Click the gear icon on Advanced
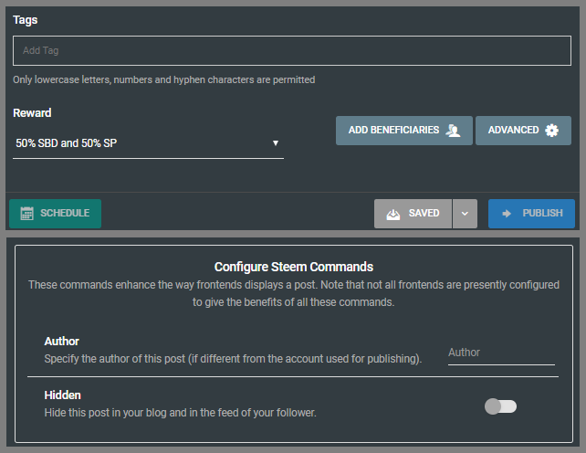This screenshot has height=453, width=586. (x=551, y=131)
